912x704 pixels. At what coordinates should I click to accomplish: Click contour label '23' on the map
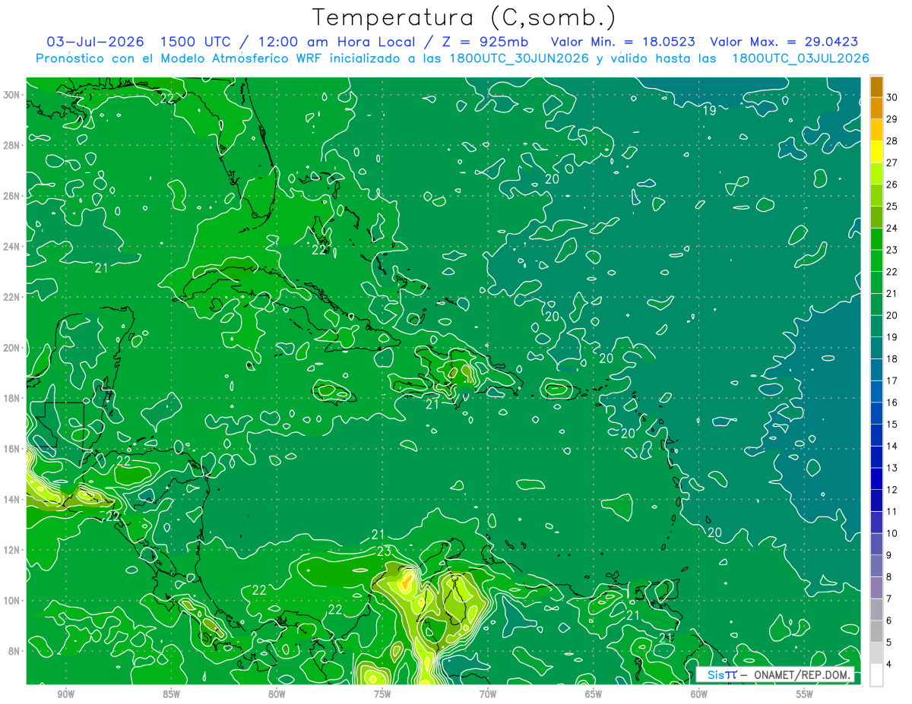pyautogui.click(x=384, y=551)
